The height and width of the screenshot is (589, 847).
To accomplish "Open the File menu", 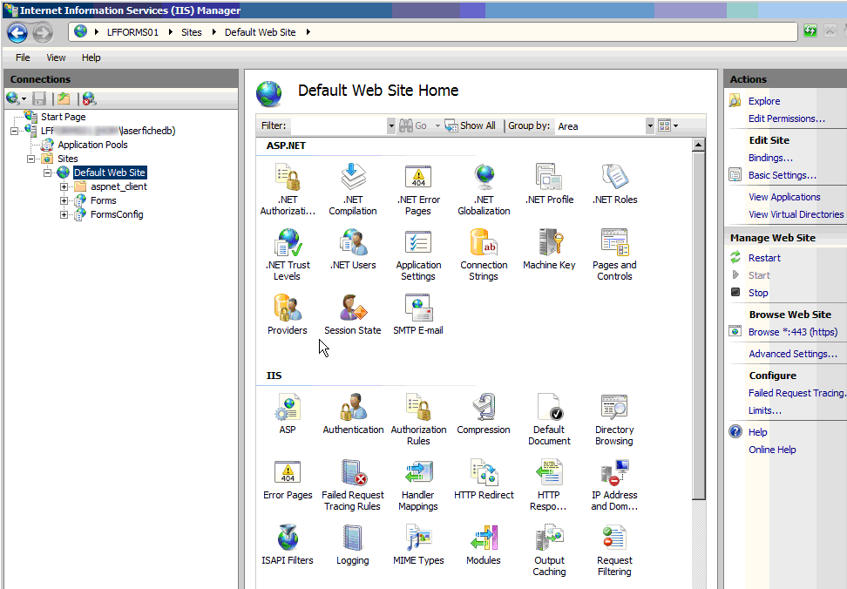I will pos(23,58).
